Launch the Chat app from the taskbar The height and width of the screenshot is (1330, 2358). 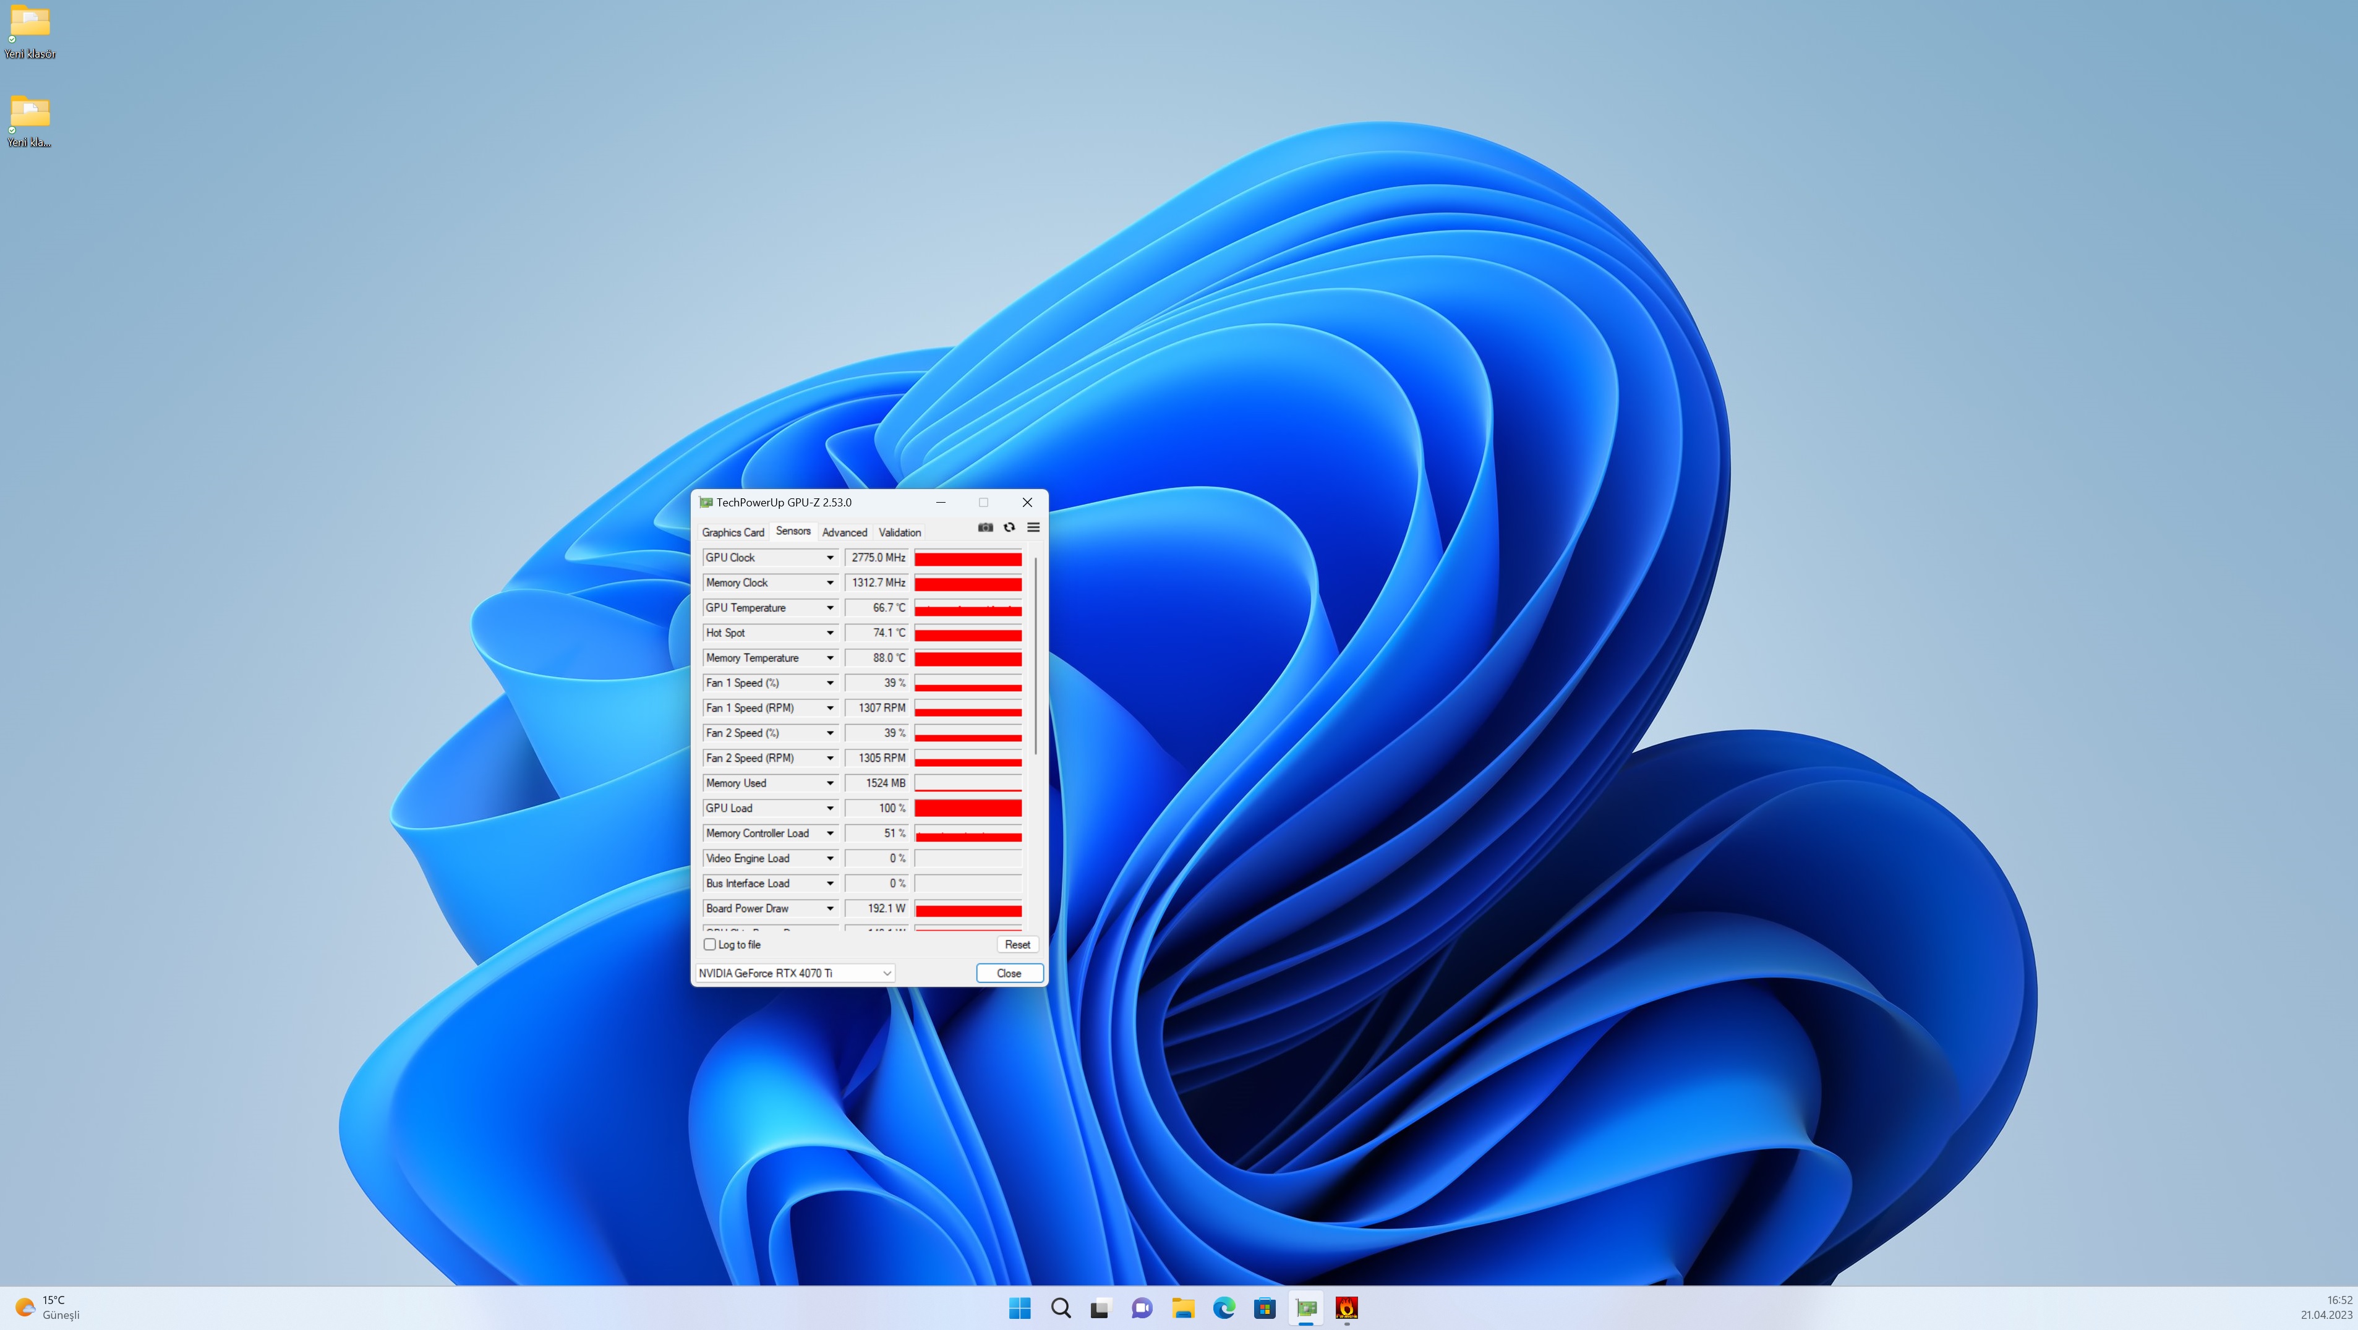point(1142,1308)
